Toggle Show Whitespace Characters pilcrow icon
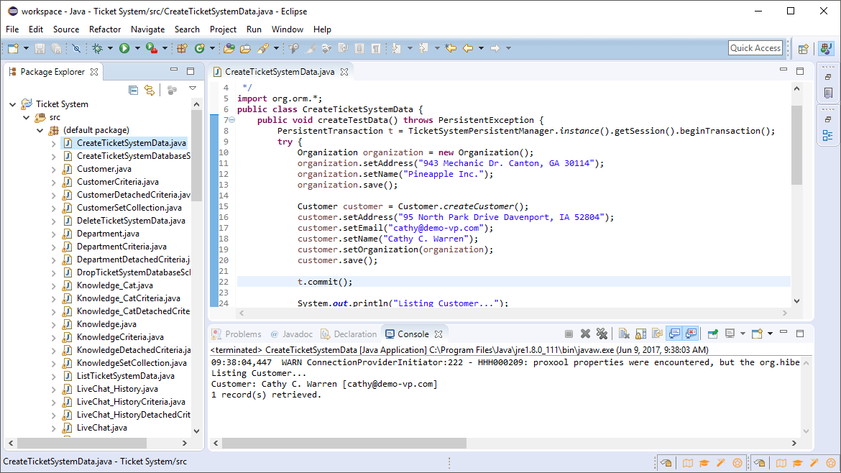This screenshot has height=473, width=841. click(x=376, y=48)
